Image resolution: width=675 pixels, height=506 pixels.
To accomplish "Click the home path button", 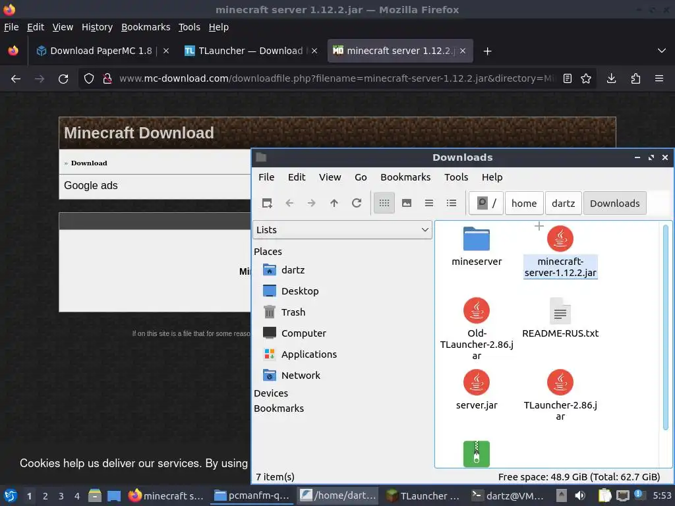I will [524, 203].
